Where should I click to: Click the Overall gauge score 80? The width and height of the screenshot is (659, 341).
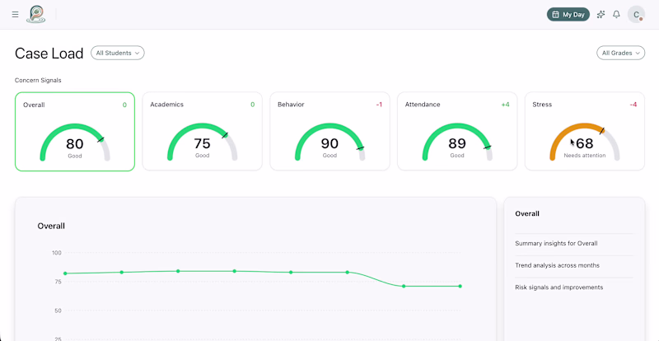click(75, 144)
